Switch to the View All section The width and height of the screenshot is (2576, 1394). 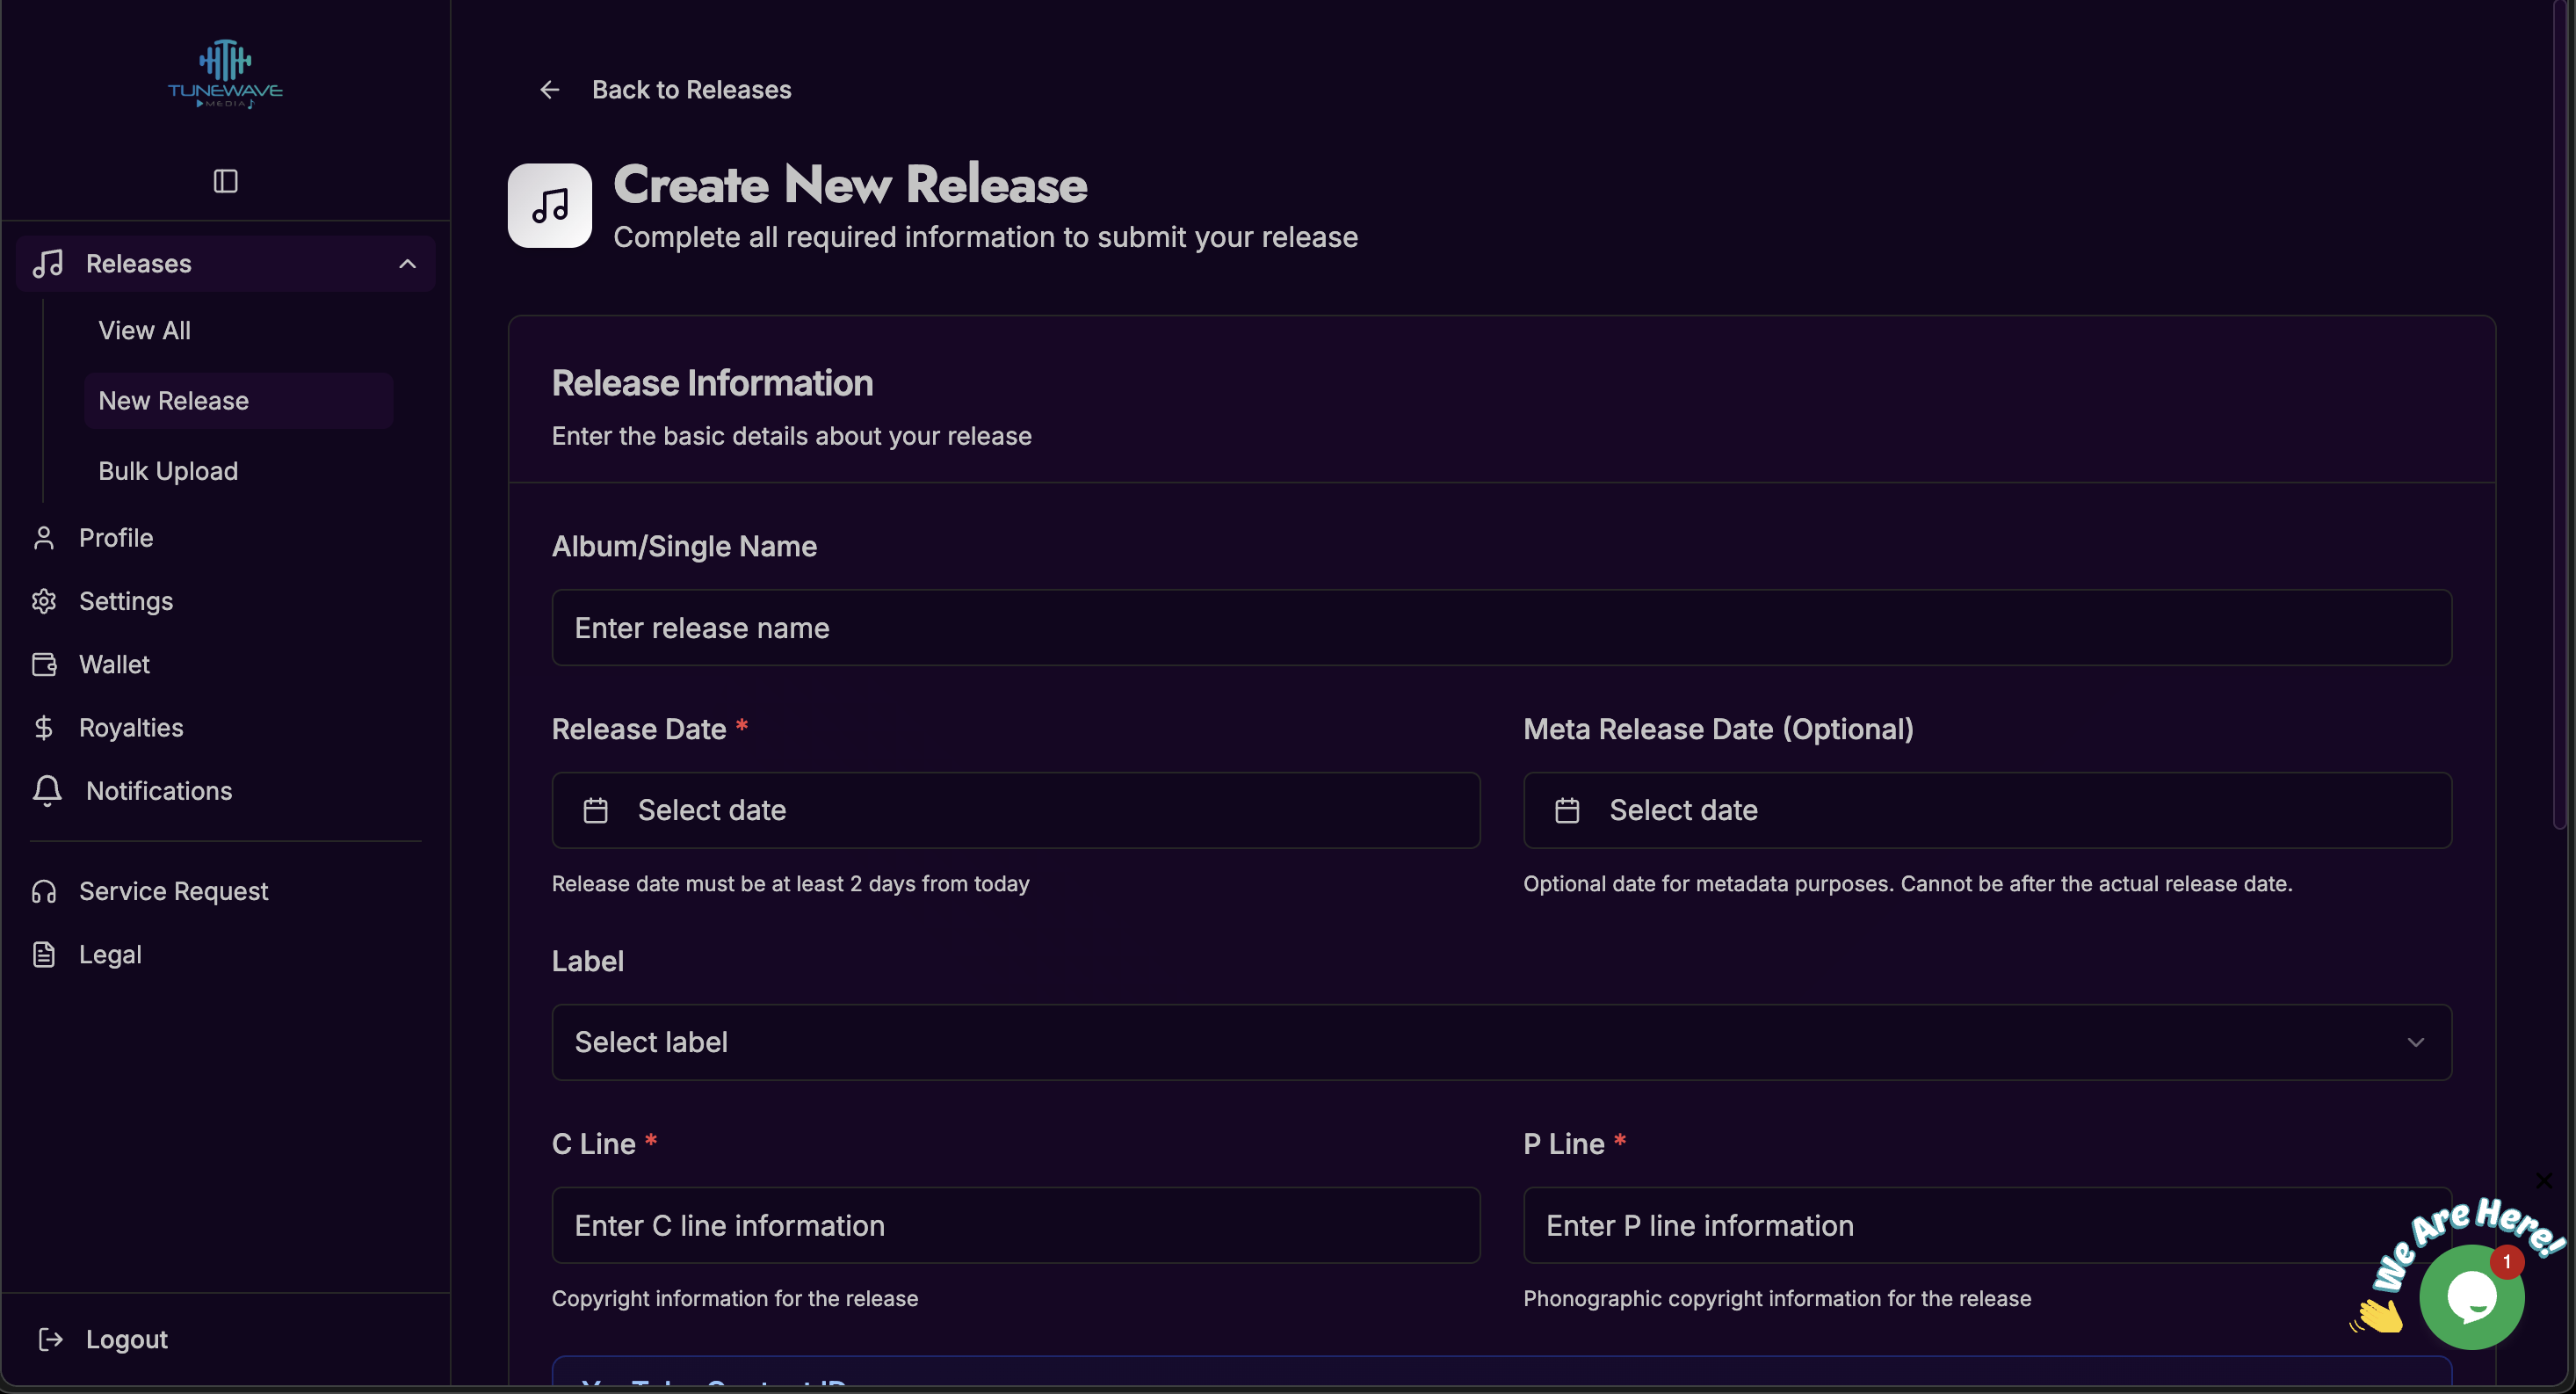click(144, 330)
